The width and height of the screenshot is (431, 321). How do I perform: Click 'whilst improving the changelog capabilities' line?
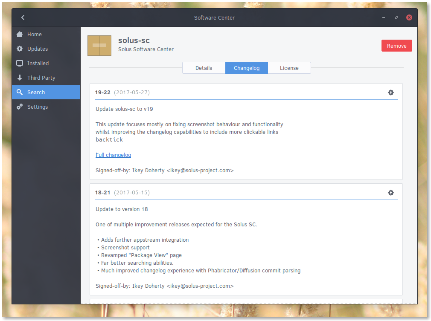point(187,132)
